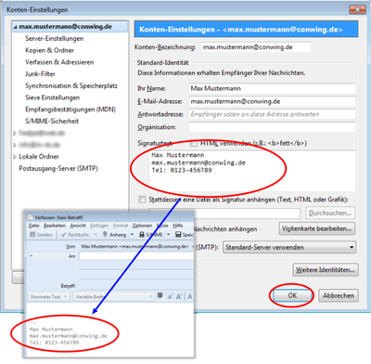Click inside the Signaturtext text area
The image size is (371, 364).
[252, 171]
